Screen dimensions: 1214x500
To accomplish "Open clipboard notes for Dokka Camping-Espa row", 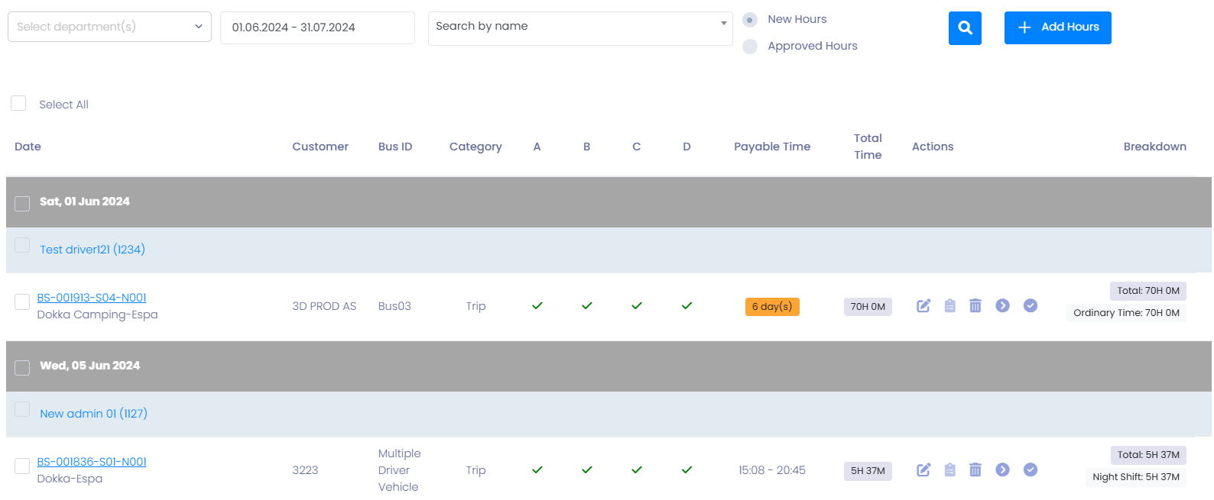I will point(949,306).
